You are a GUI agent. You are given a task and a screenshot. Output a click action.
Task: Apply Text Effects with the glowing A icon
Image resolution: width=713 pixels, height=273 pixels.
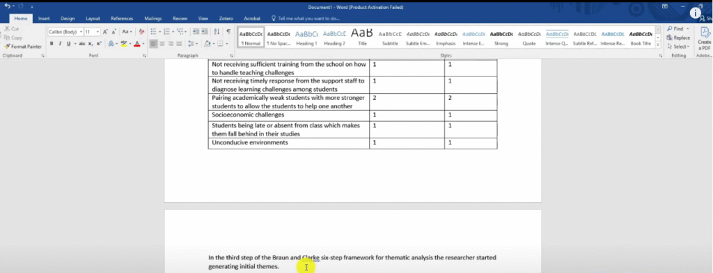click(x=111, y=44)
